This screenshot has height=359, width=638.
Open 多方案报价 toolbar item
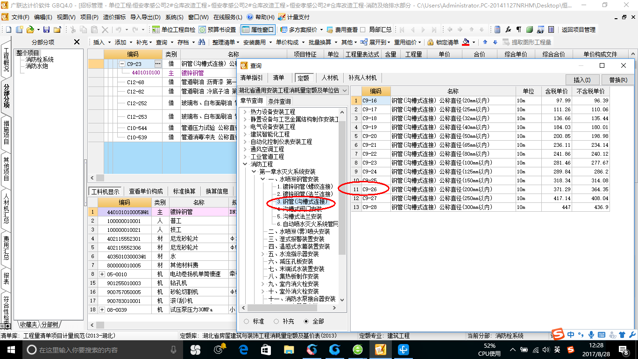click(302, 29)
